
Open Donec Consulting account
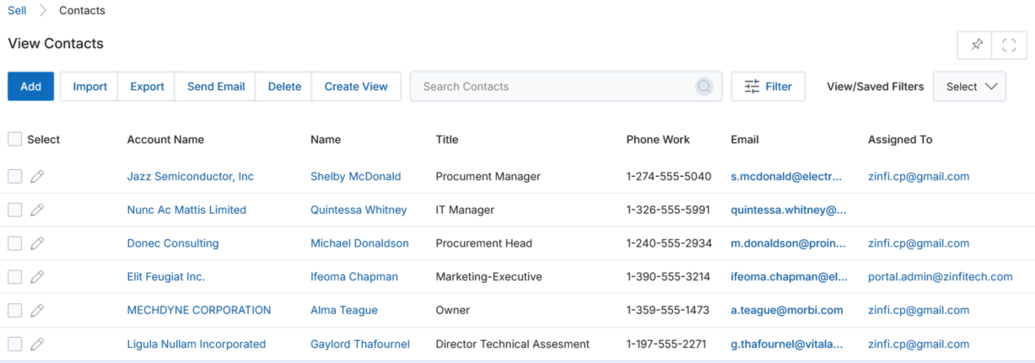pos(173,243)
